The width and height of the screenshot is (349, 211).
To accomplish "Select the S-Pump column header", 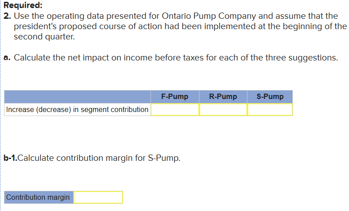I will point(270,97).
